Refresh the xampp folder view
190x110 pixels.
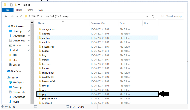[153, 16]
